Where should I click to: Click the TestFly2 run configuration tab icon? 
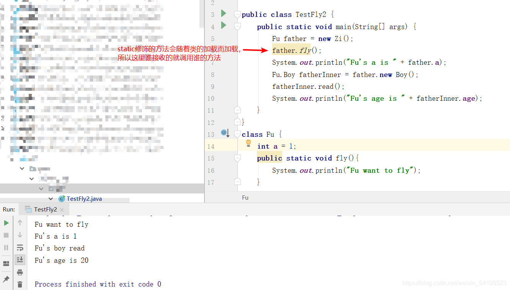point(28,209)
